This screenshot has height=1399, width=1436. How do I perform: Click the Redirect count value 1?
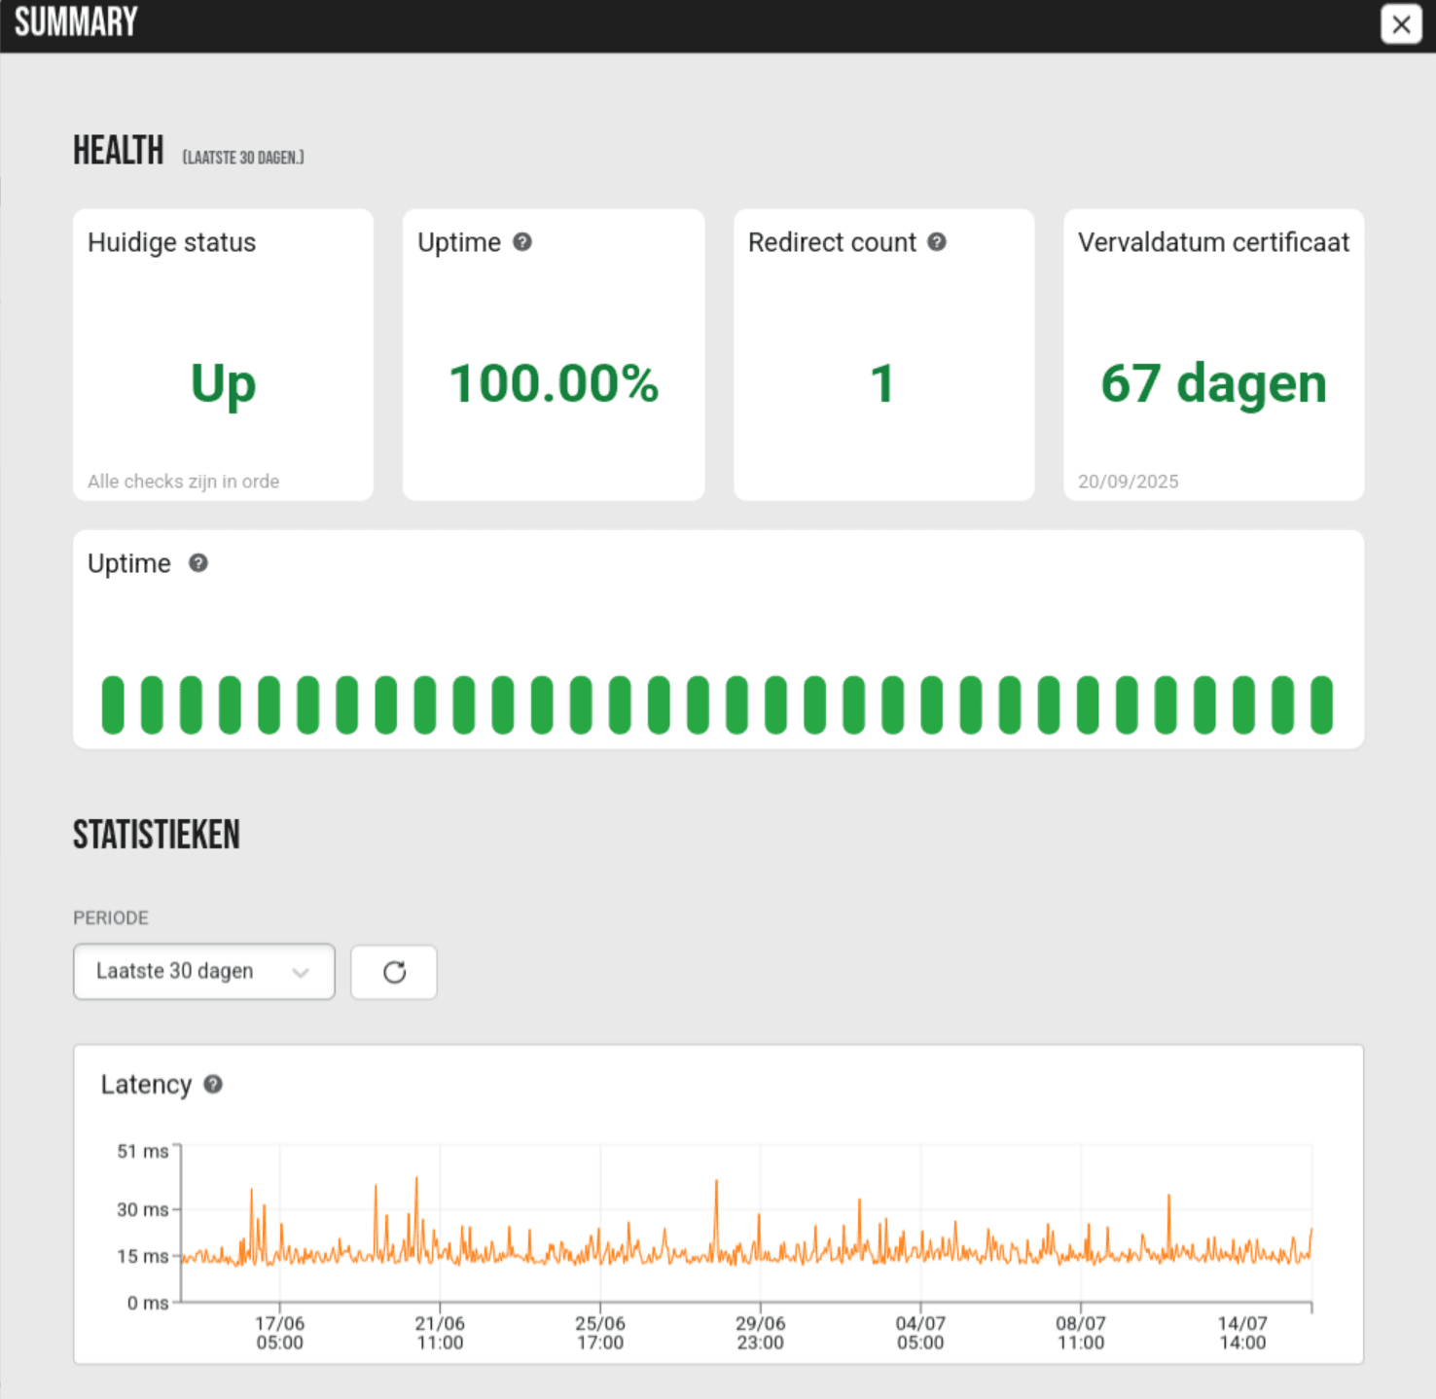(882, 383)
